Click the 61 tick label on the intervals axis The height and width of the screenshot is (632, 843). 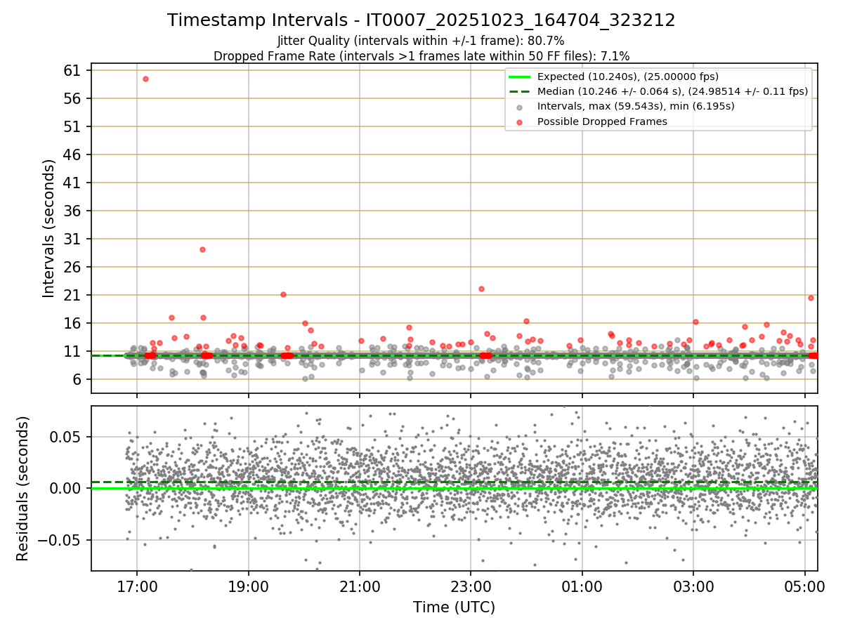74,70
